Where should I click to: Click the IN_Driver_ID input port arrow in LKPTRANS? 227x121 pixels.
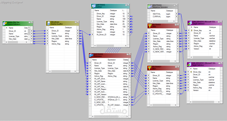click(93, 35)
